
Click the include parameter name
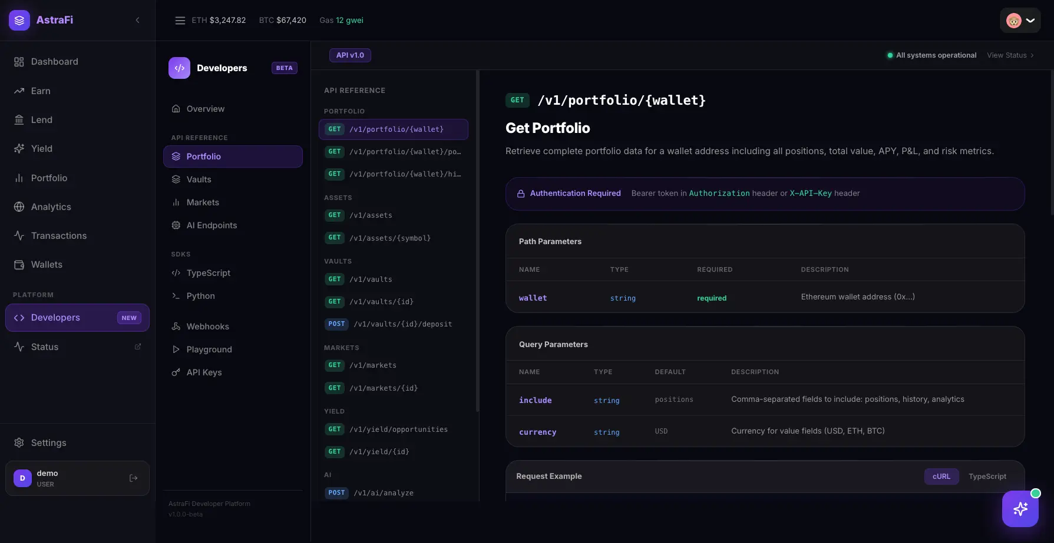pyautogui.click(x=535, y=401)
